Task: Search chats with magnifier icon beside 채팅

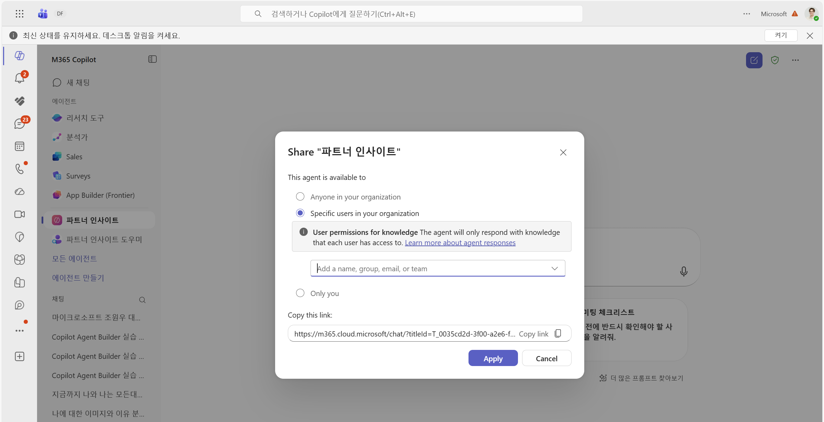Action: pyautogui.click(x=142, y=300)
